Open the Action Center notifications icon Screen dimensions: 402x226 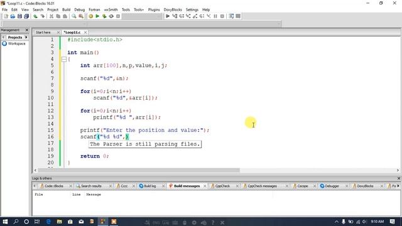[x=392, y=222]
